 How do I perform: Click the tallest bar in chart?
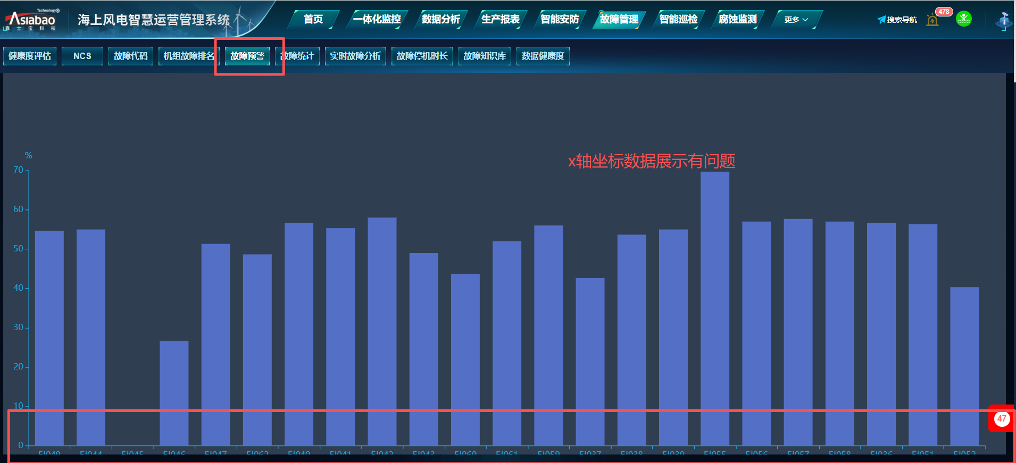714,308
